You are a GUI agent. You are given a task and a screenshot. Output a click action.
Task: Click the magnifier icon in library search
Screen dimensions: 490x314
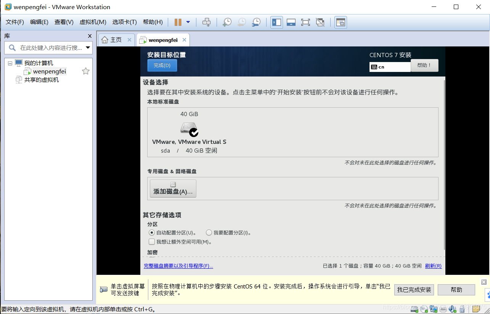pos(12,48)
